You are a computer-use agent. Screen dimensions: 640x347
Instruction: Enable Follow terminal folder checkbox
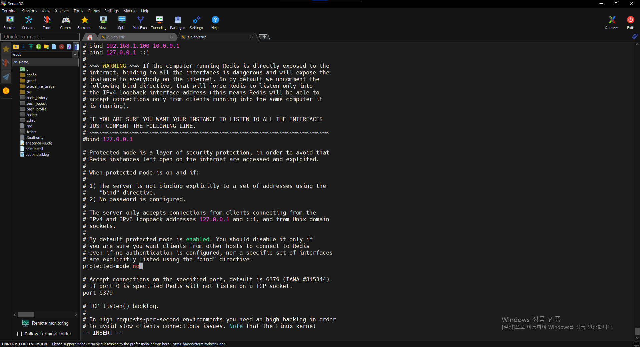pos(19,334)
